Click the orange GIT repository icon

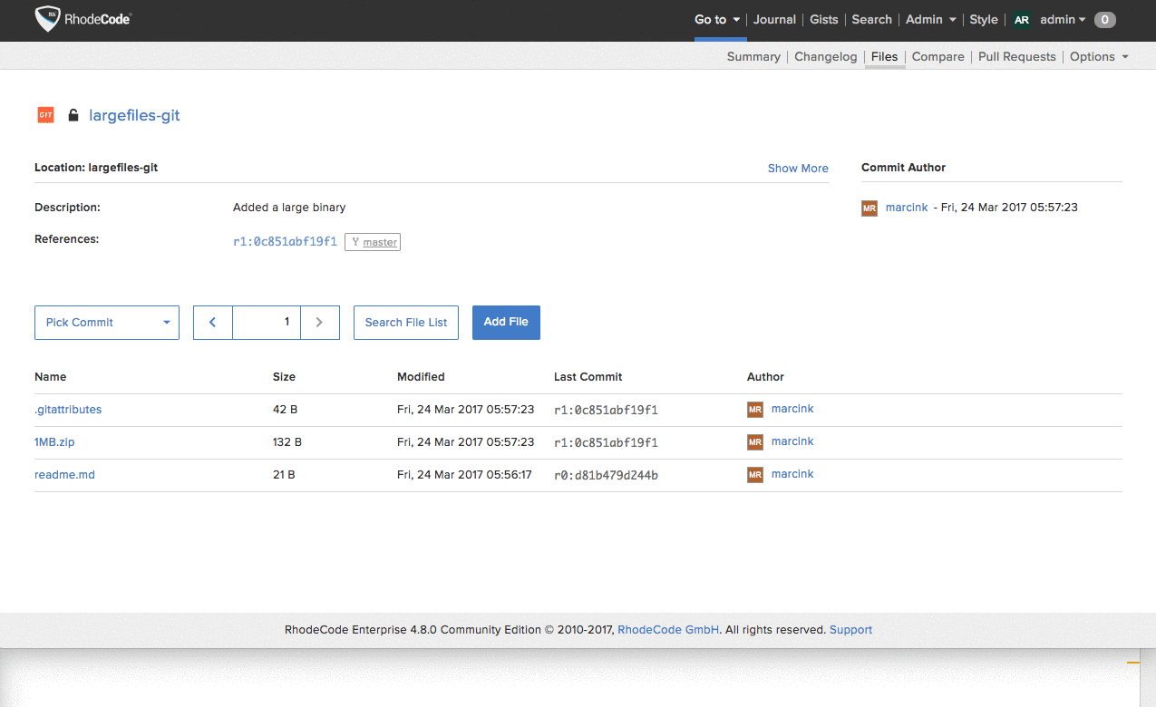tap(45, 115)
